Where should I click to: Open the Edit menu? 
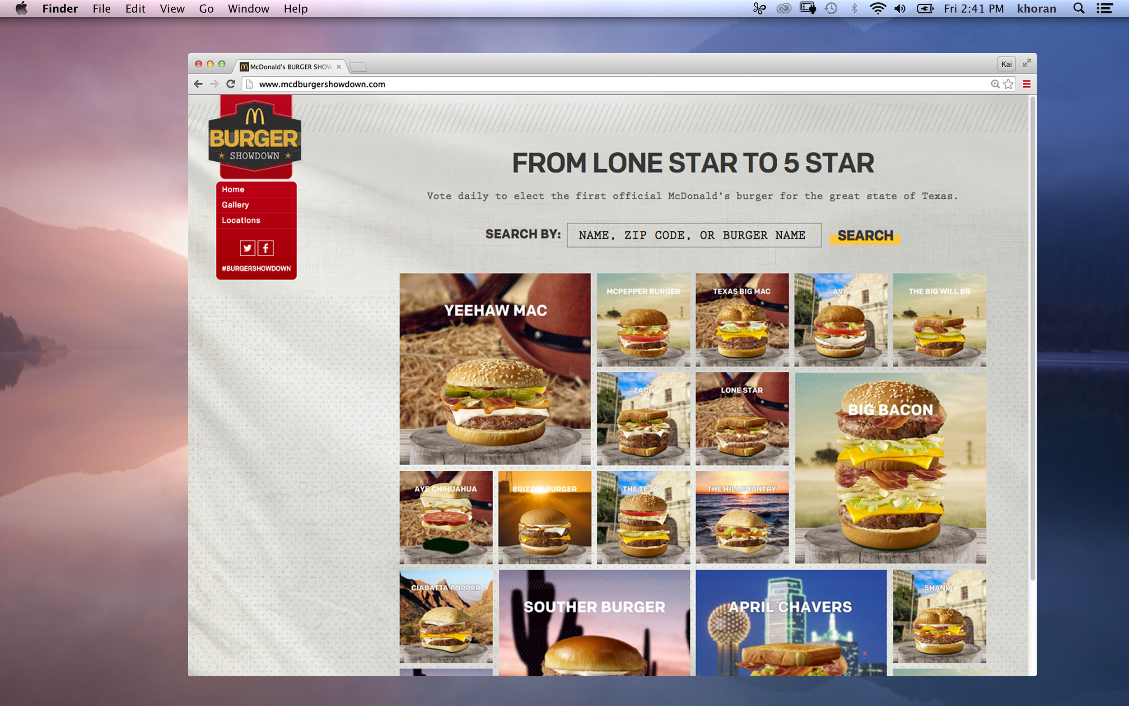(x=135, y=9)
